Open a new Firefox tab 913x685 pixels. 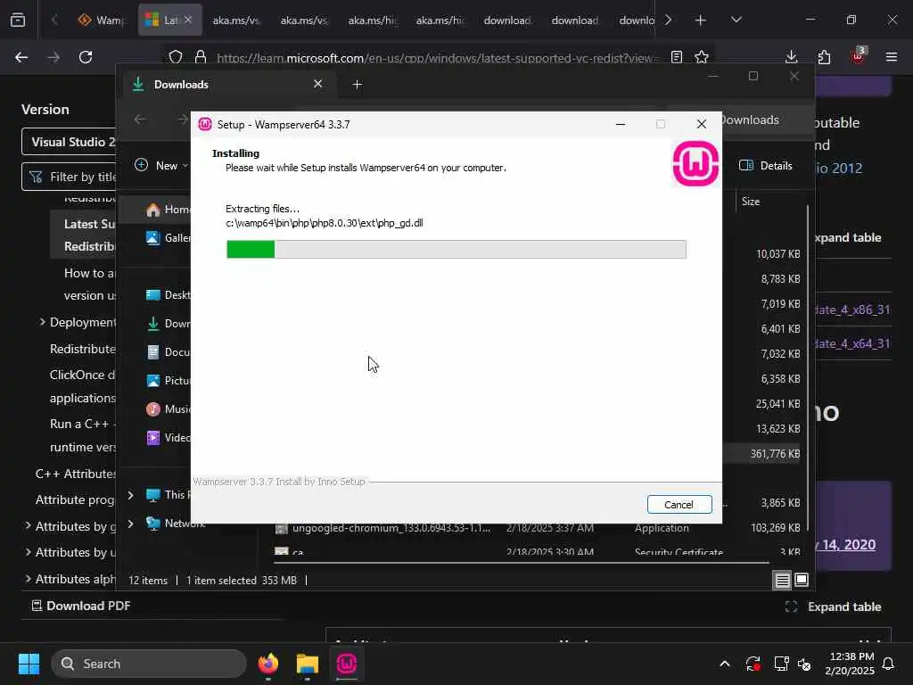pyautogui.click(x=701, y=21)
